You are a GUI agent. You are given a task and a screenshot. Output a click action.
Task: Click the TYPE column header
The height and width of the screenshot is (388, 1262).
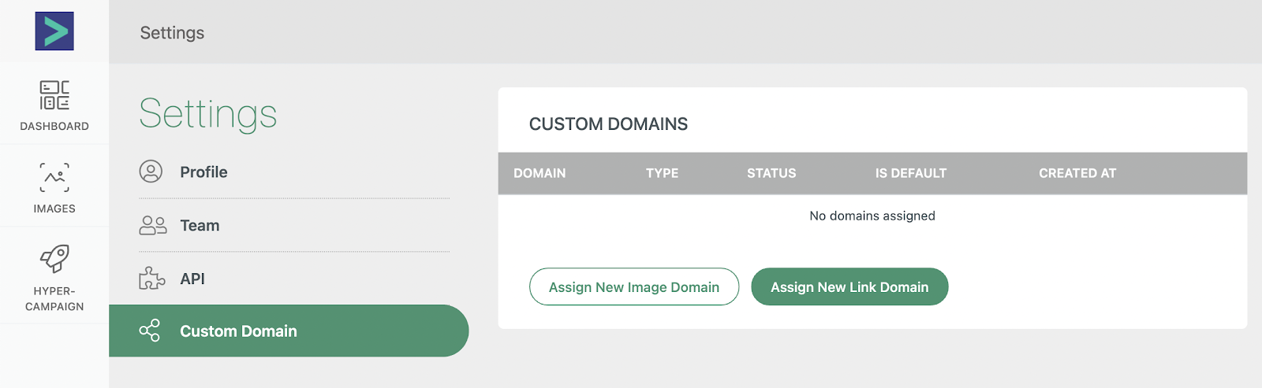662,173
